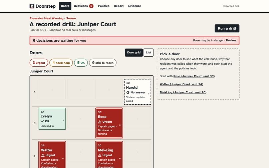Filter doors by 5 OK
Image resolution: width=269 pixels, height=168 pixels.
[x=81, y=63]
